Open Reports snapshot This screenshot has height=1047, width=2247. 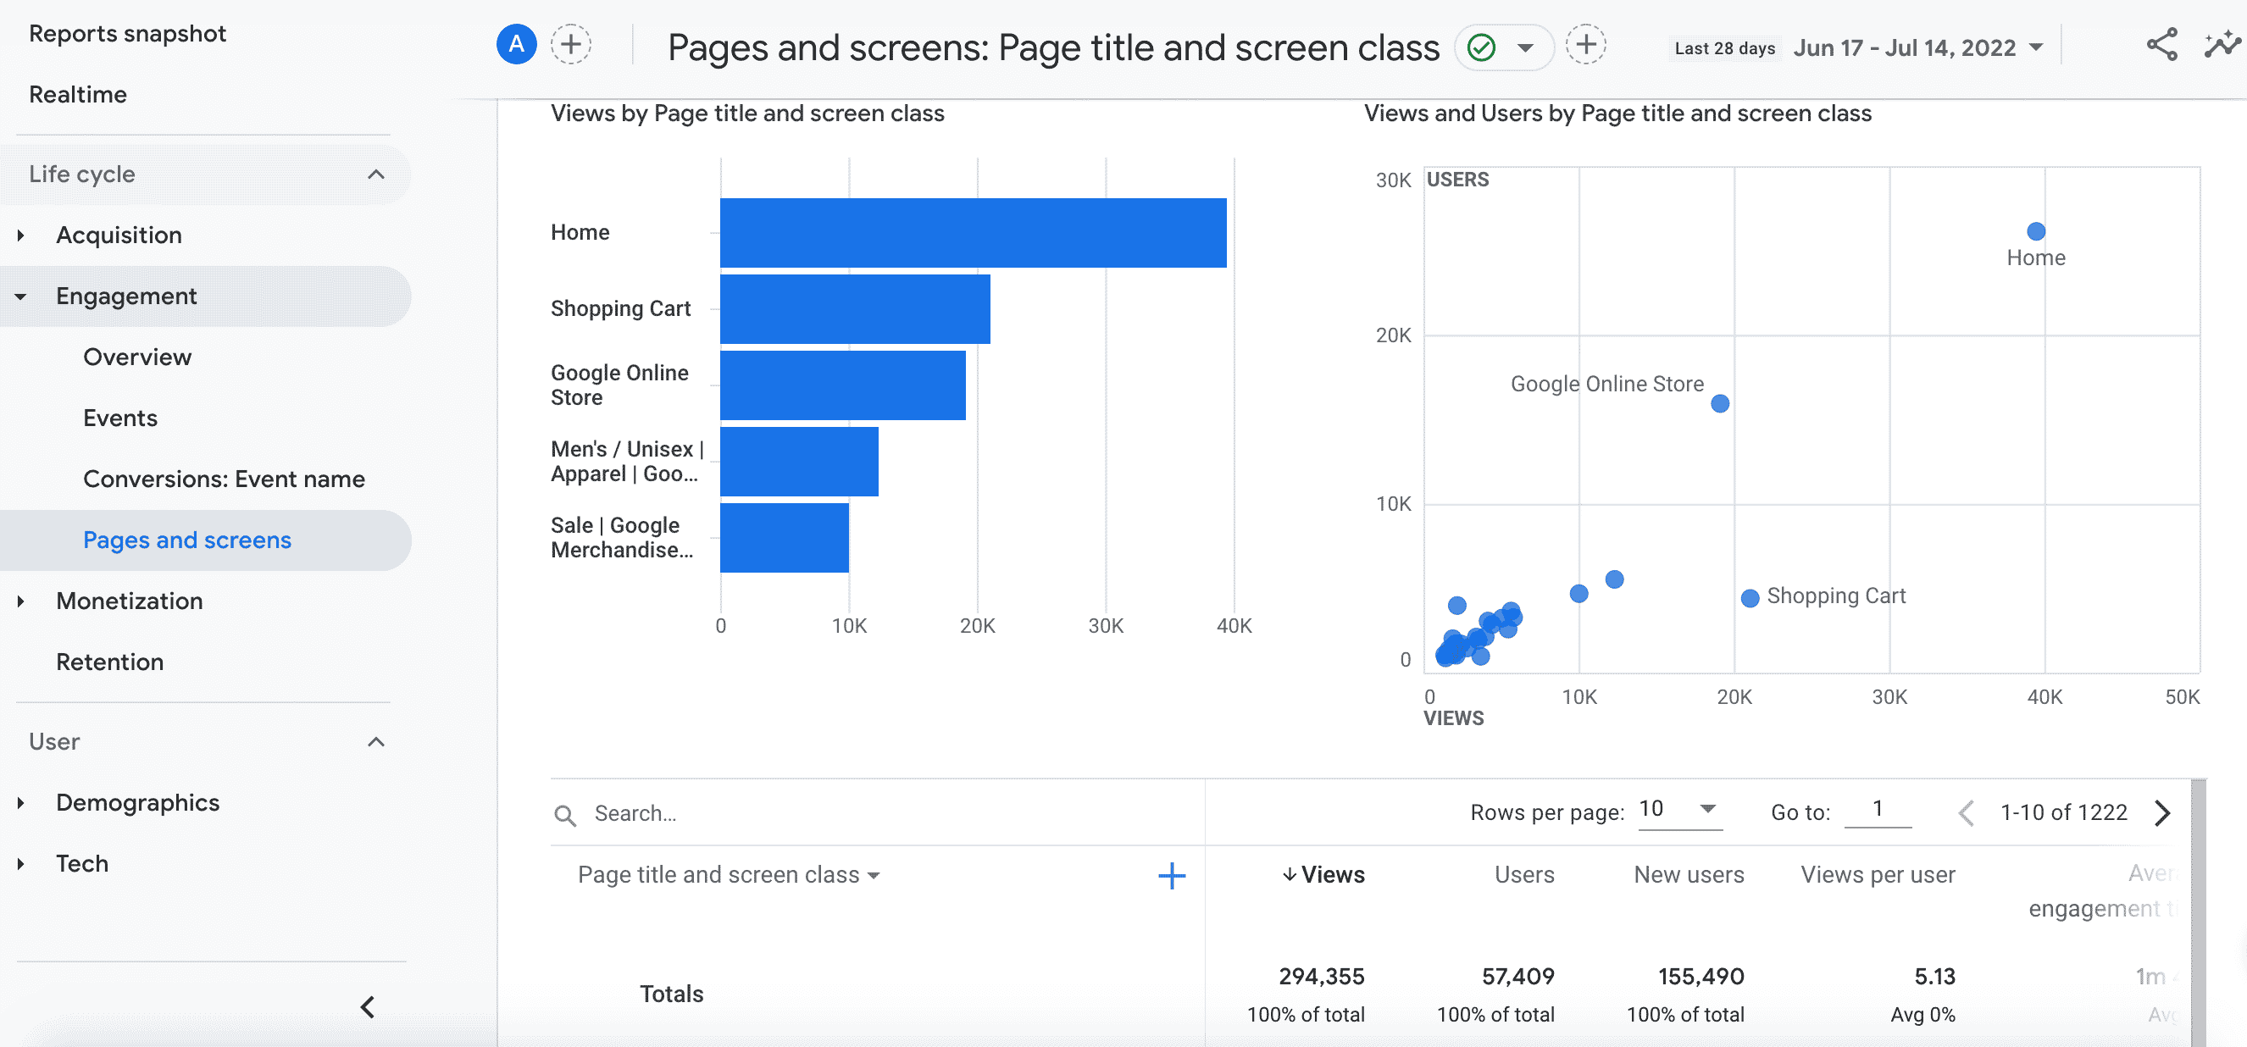click(x=127, y=34)
